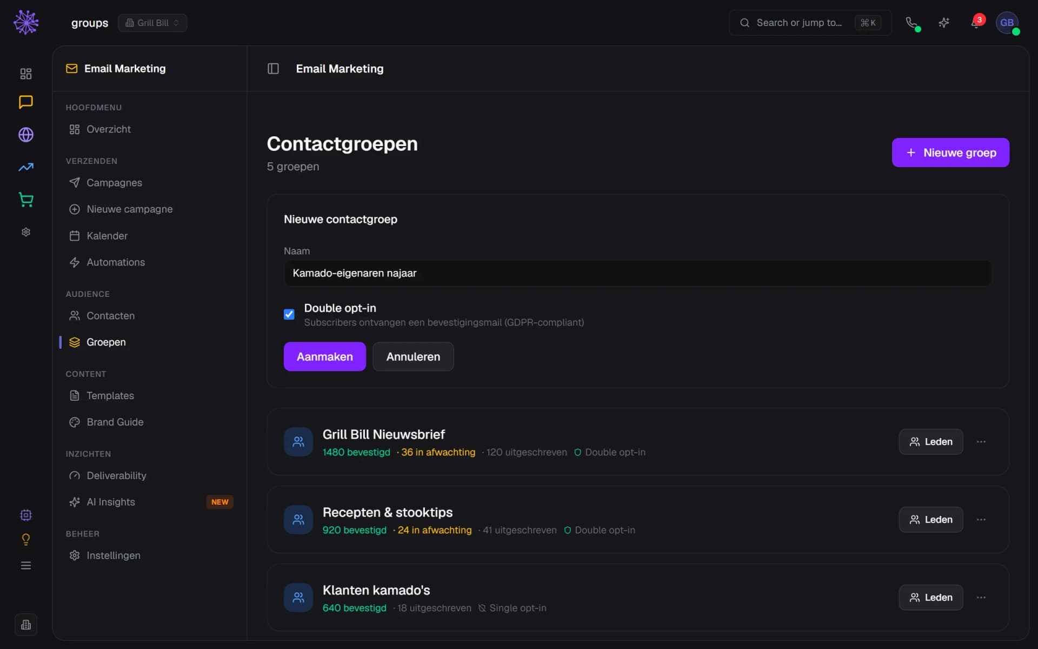Viewport: 1038px width, 649px height.
Task: Open Templates in the sidebar
Action: 149,396
